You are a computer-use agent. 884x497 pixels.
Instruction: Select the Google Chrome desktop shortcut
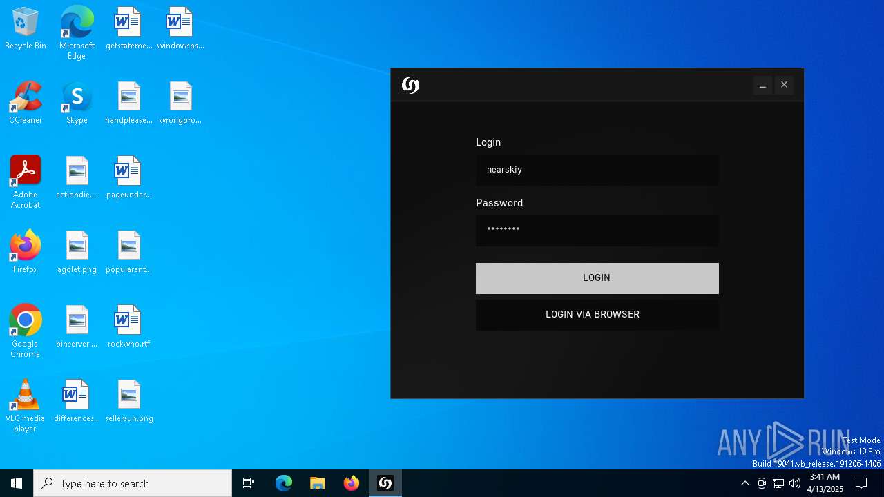click(x=26, y=331)
